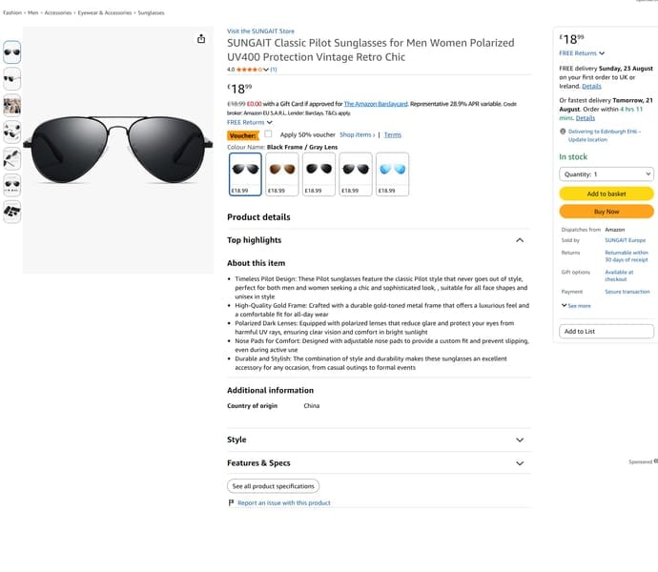
Task: Click the report issue flag icon
Action: pos(231,502)
